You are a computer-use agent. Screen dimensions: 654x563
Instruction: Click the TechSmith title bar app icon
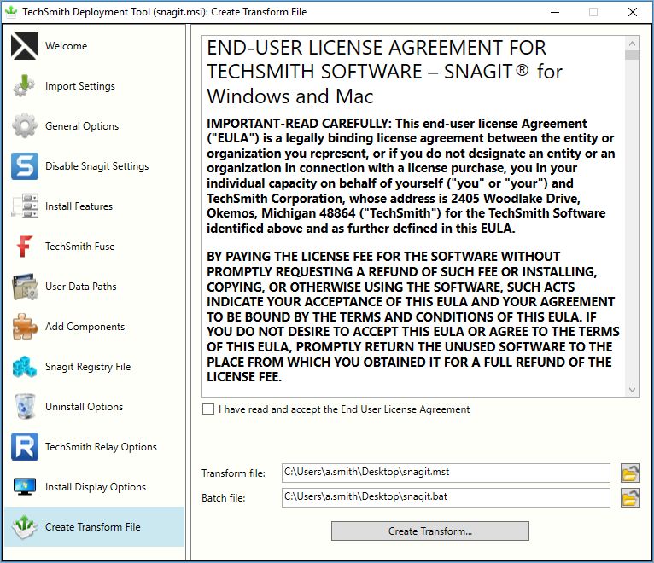(11, 12)
